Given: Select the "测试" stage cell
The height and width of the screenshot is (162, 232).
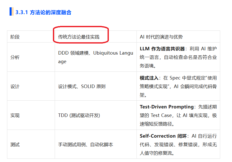Looking at the screenshot, I should click(15, 145).
